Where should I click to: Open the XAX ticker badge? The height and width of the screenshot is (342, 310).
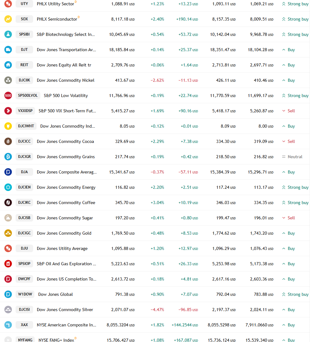click(x=24, y=325)
